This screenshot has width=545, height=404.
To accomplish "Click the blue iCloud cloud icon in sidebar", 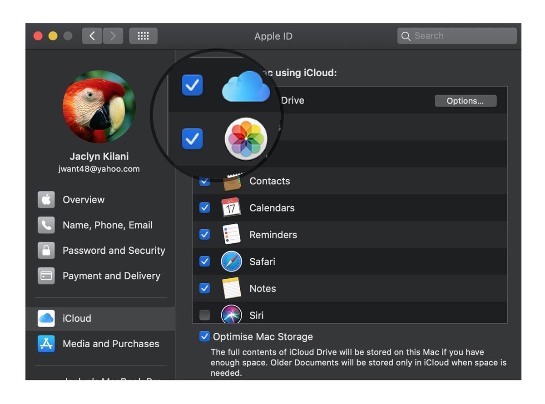I will [45, 318].
